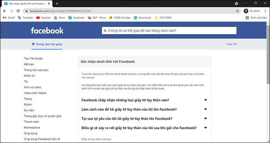Expand 'Làm cách nào để tải giấy tờ' question
This screenshot has height=143, width=270.
(144, 109)
